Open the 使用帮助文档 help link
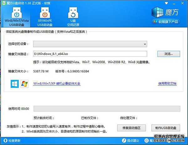Screen dimensions: 188x145 [x=167, y=84]
